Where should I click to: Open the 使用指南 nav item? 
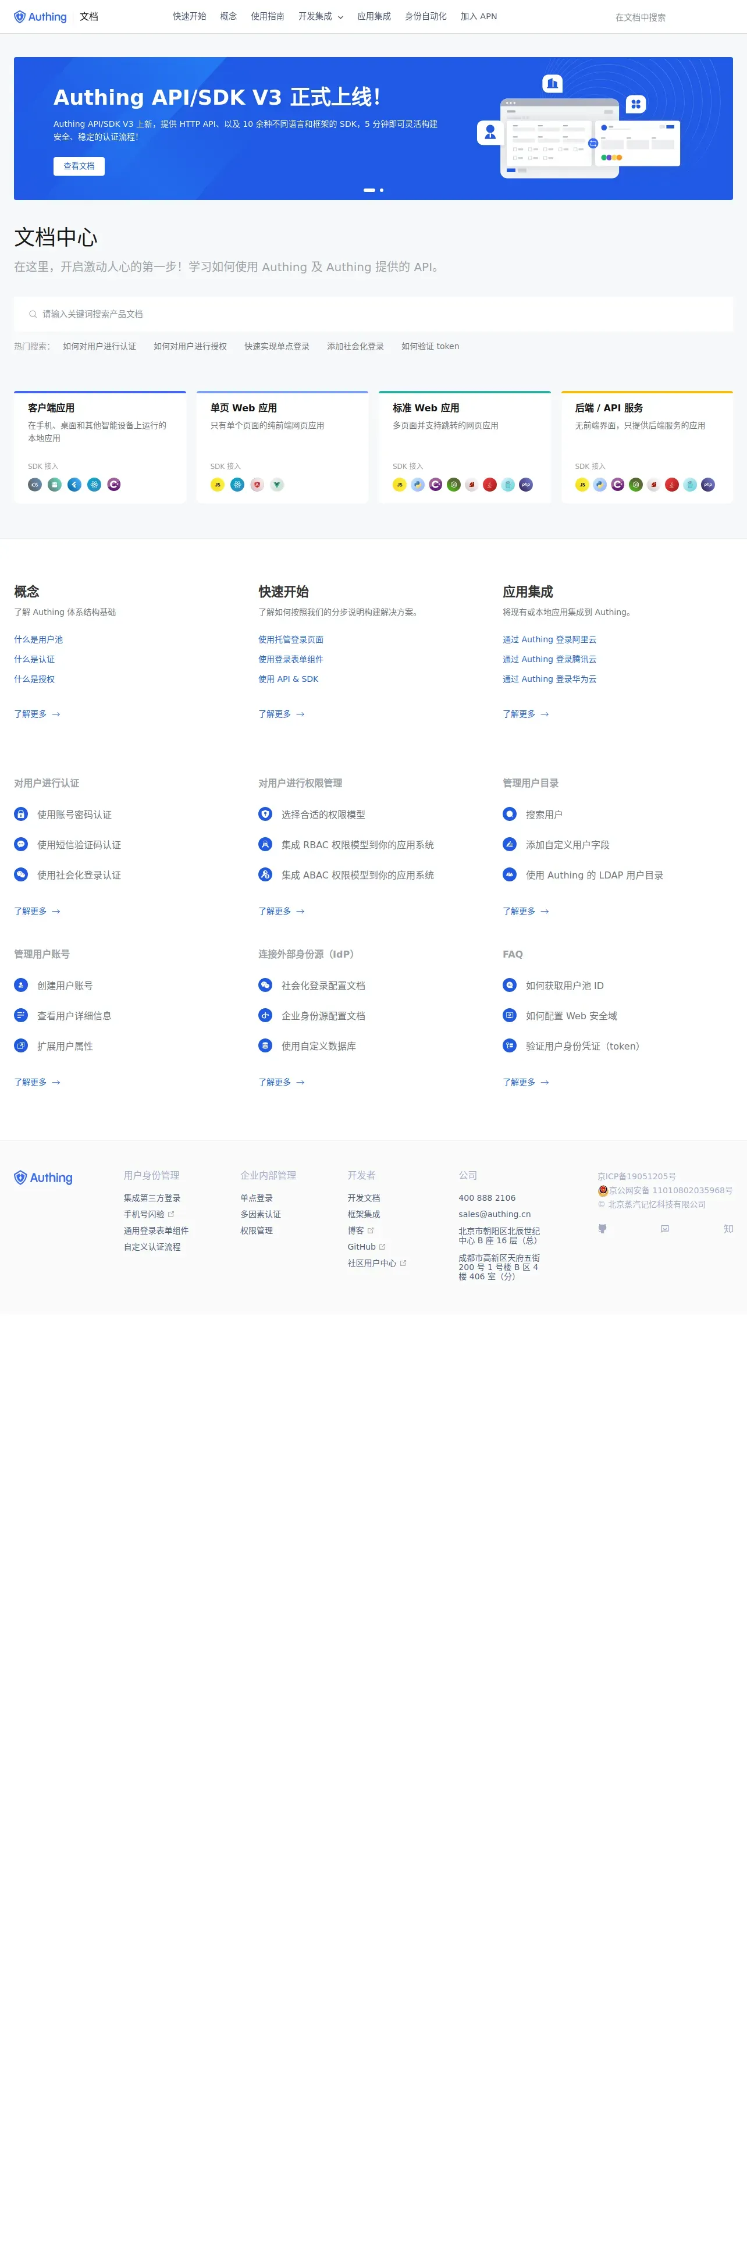pos(268,16)
